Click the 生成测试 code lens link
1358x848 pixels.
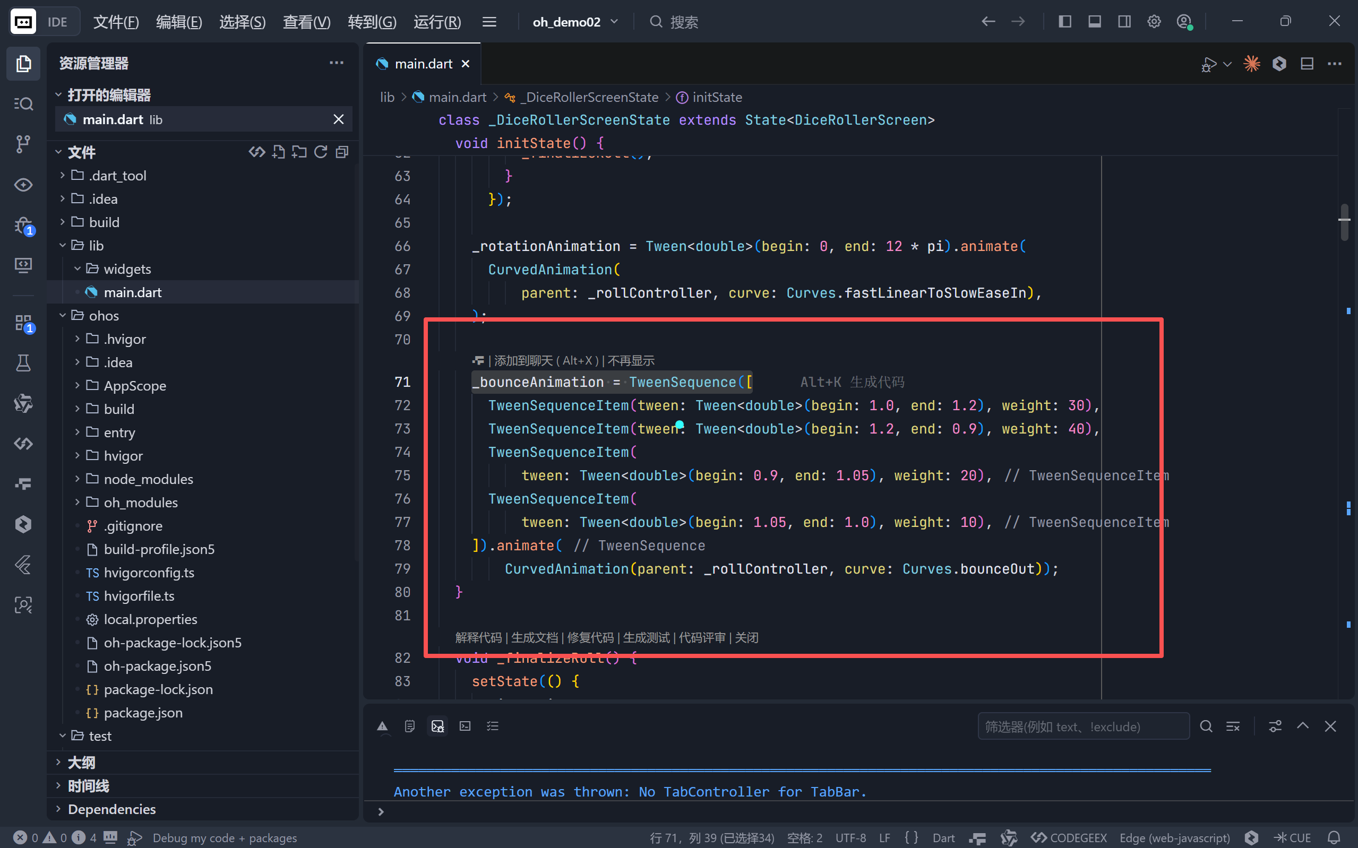tap(646, 638)
